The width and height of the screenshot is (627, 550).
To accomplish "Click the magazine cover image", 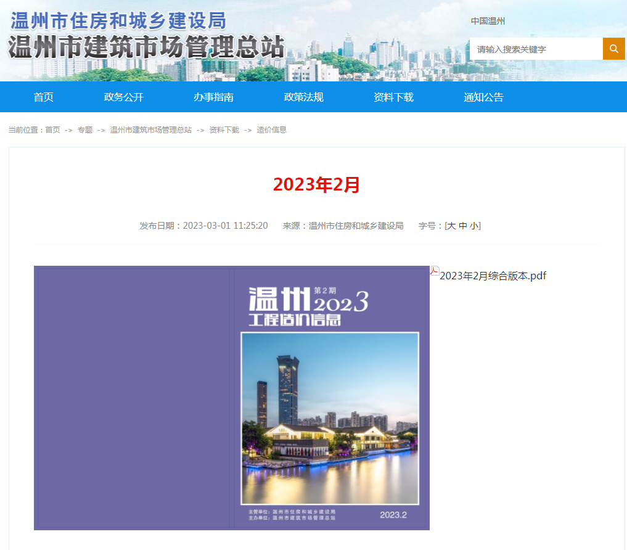I will pos(231,398).
